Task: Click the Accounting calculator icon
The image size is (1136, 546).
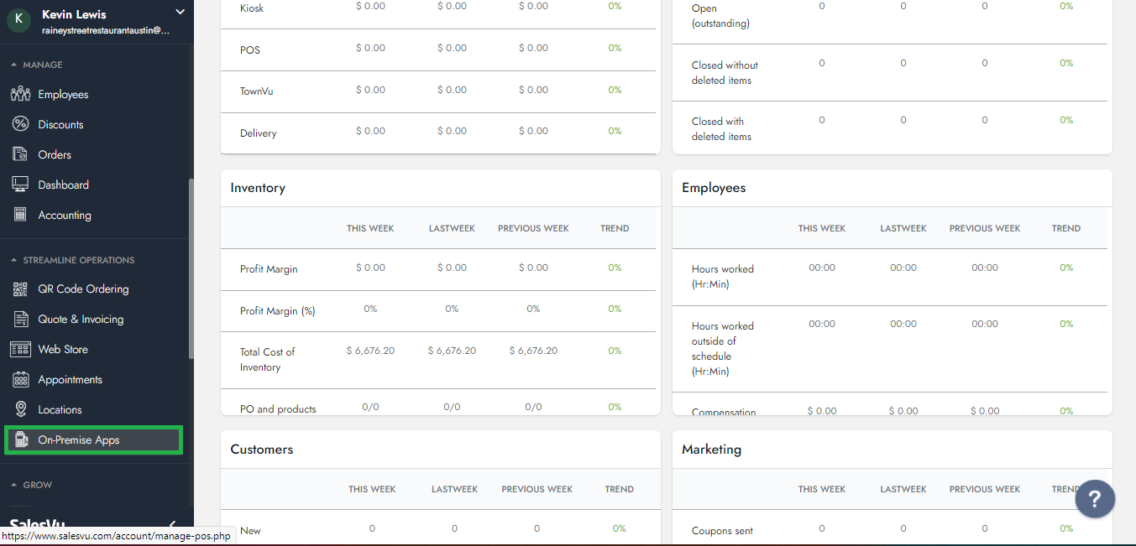Action: click(21, 215)
